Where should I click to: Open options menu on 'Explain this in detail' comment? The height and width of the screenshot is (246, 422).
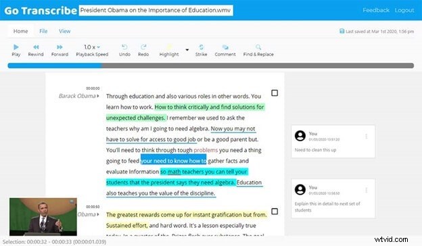[367, 190]
